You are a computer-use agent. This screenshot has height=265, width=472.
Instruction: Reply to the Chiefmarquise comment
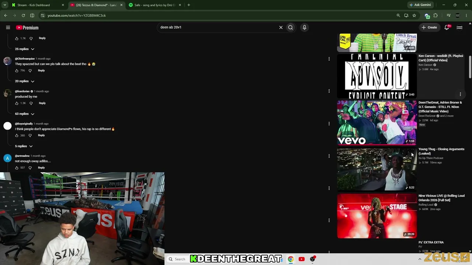pyautogui.click(x=41, y=71)
